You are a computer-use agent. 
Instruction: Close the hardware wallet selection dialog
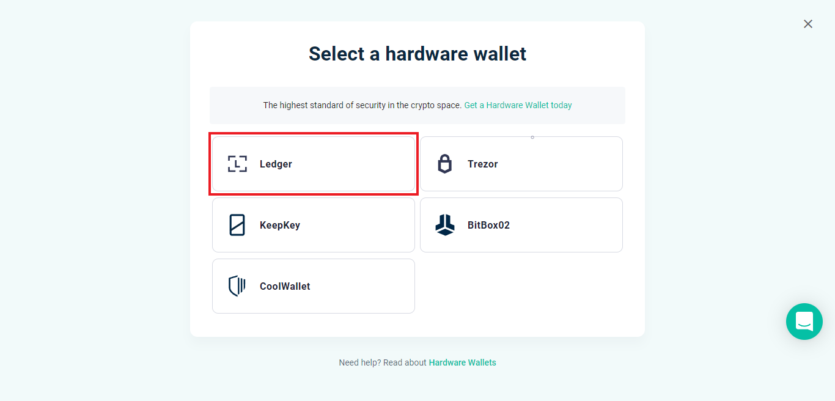click(x=808, y=24)
